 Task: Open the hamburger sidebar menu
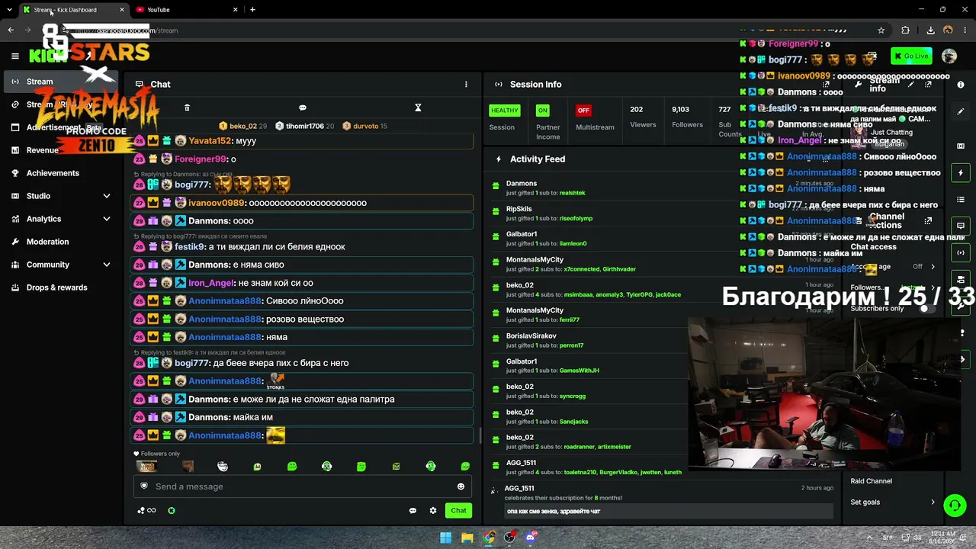point(14,56)
